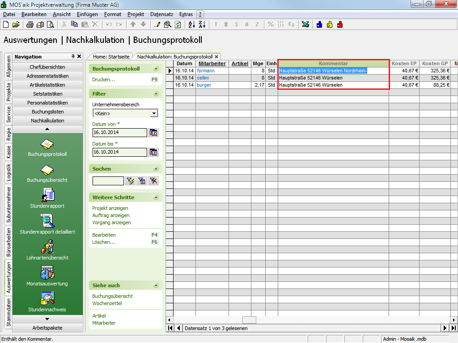
Task: Open the Monatsauswertung icon in navigation
Action: tap(47, 272)
